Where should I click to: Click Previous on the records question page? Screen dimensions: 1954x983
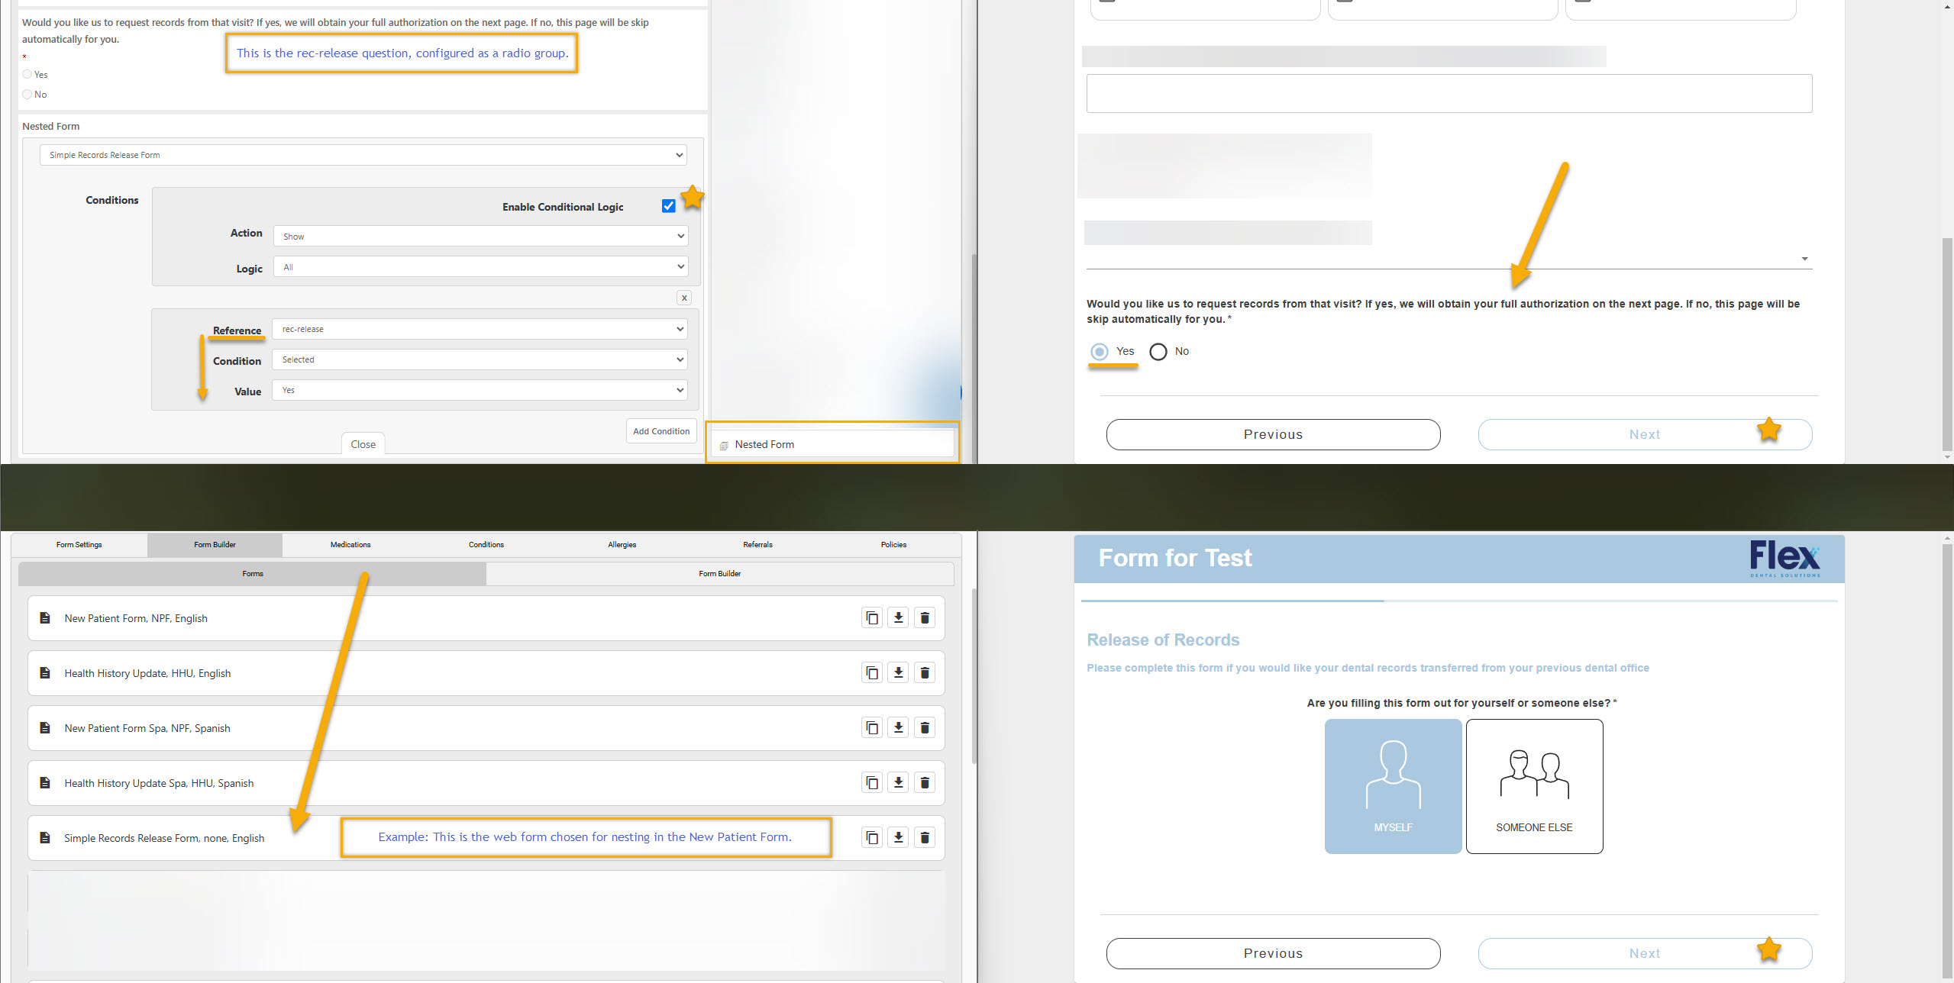[1274, 434]
